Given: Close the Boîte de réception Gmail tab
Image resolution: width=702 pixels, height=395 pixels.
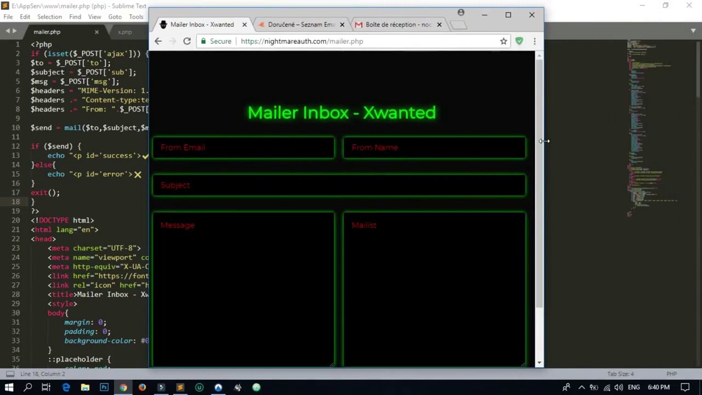Looking at the screenshot, I should click(439, 25).
